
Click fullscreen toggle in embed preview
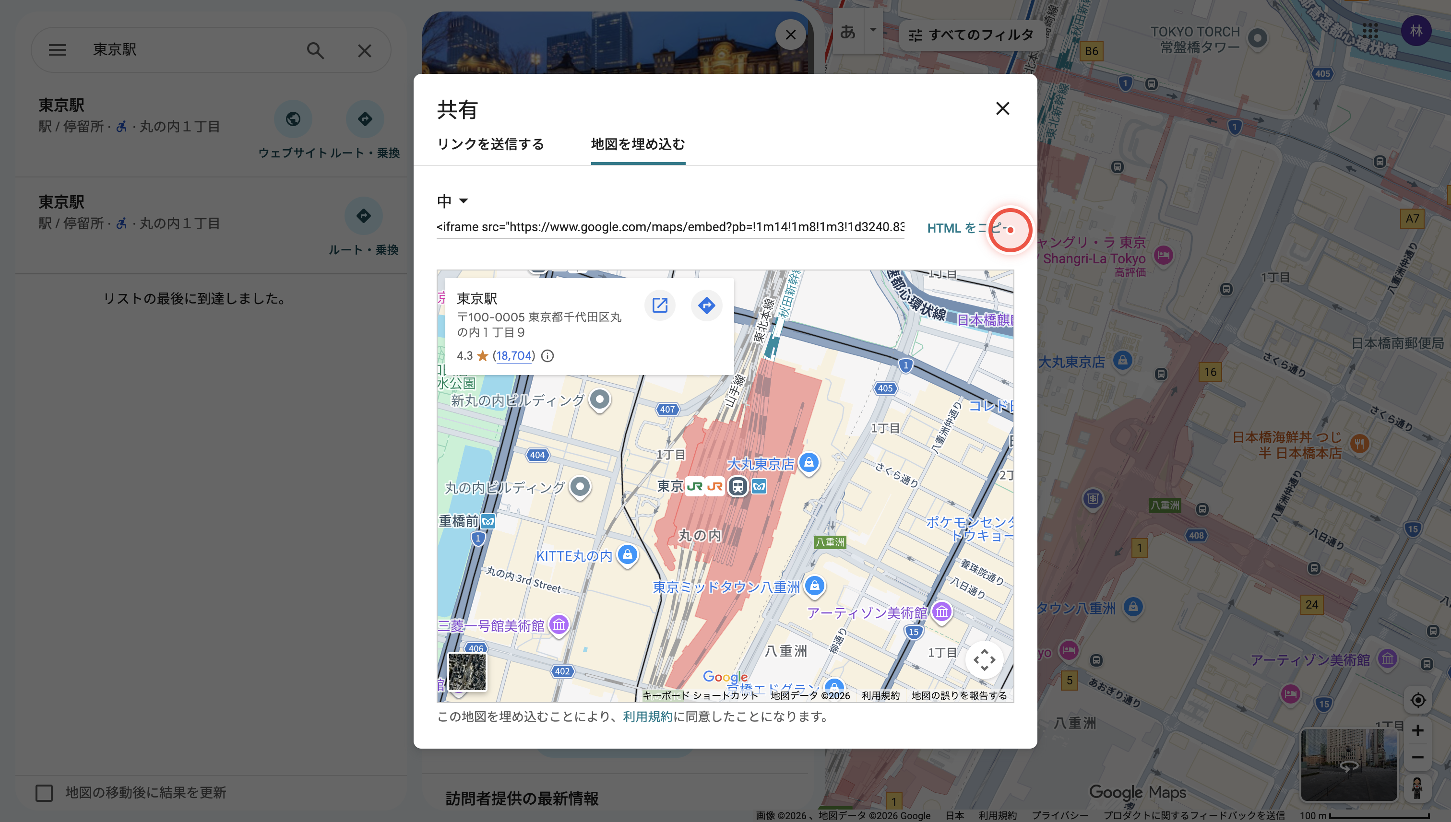984,660
